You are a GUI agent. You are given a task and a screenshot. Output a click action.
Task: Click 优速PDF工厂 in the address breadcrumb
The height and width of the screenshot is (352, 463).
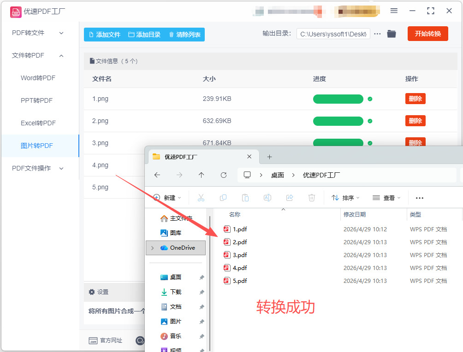(321, 175)
